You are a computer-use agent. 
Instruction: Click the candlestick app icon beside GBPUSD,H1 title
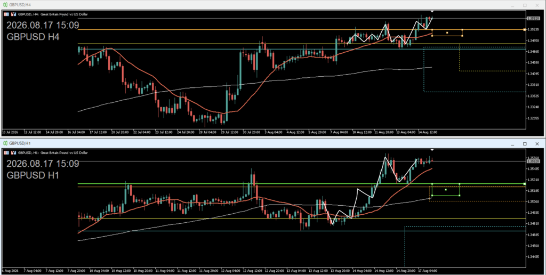(x=5, y=143)
